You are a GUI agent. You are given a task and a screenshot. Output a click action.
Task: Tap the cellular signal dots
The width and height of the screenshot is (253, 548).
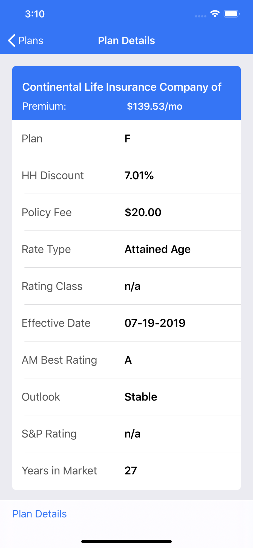[x=201, y=16]
